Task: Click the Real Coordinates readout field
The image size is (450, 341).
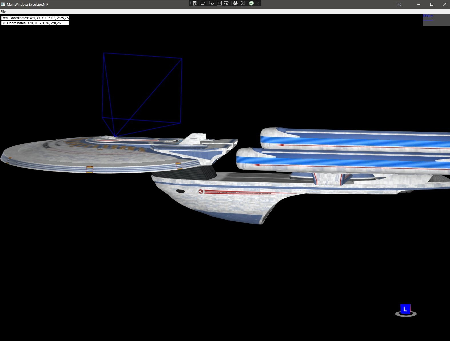Action: 35,18
